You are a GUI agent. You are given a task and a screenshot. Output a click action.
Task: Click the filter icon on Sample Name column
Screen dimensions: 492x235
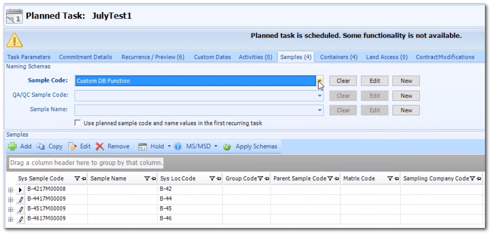coord(147,178)
